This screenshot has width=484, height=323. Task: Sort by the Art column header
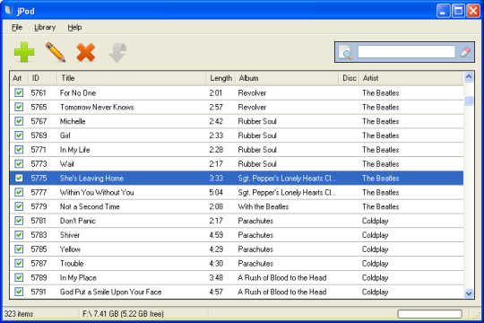(x=19, y=78)
